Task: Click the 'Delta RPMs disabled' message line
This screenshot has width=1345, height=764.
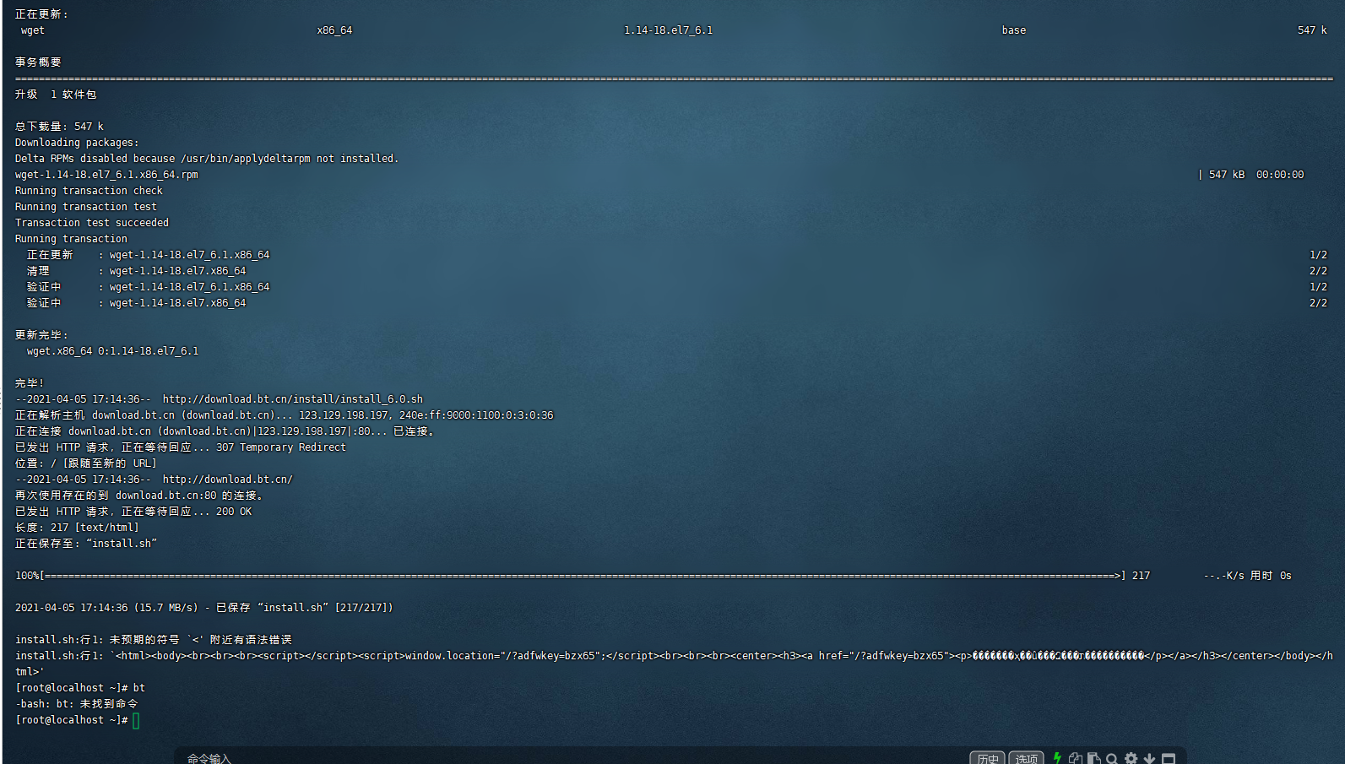Action: 207,159
